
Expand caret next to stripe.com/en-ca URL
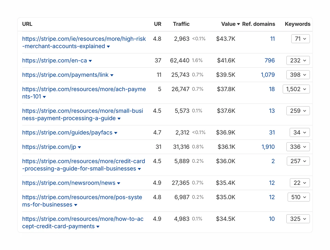point(90,61)
